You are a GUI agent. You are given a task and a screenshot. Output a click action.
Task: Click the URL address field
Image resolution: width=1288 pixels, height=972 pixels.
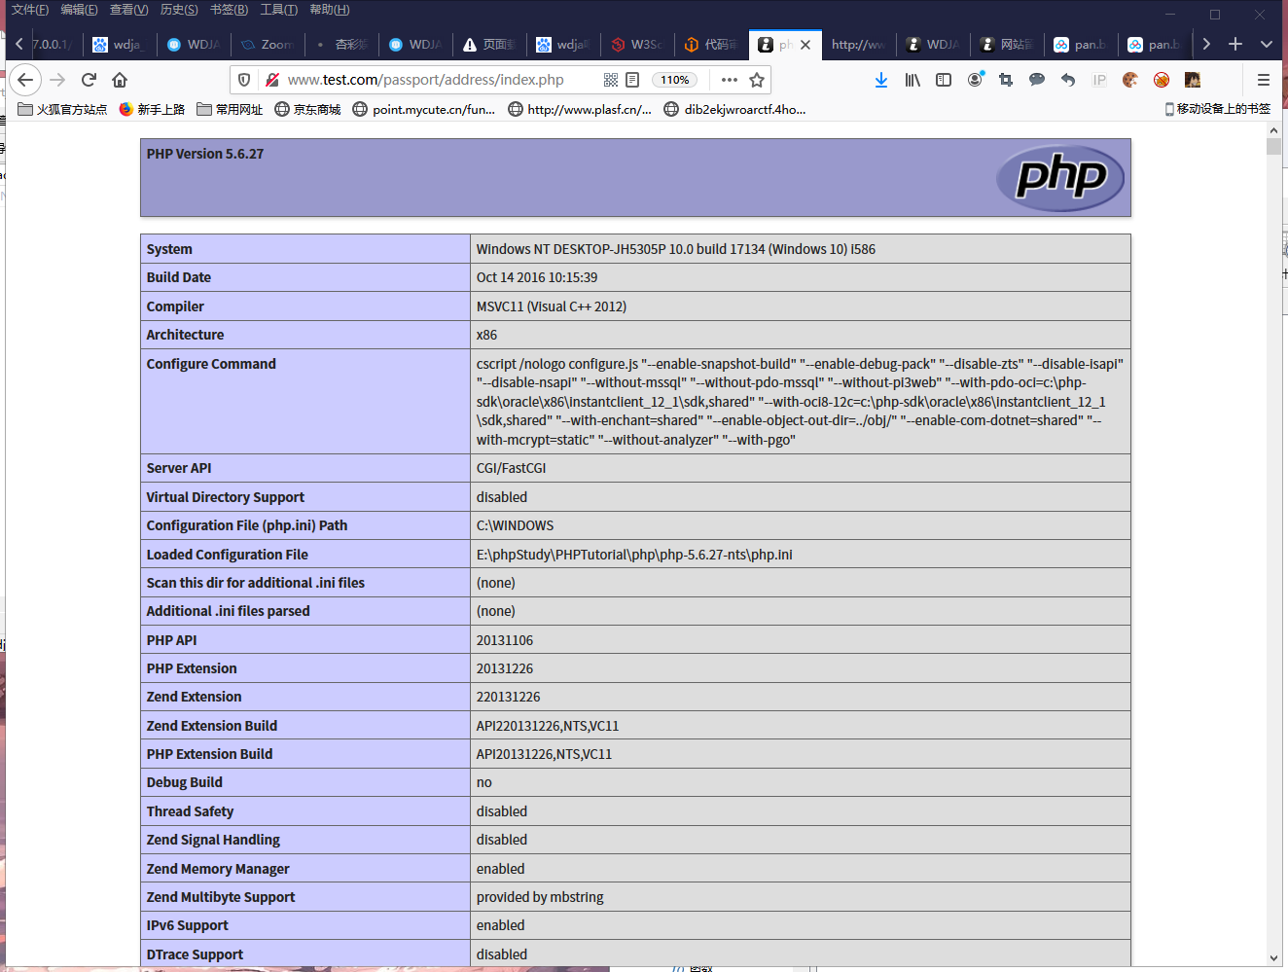tap(428, 80)
